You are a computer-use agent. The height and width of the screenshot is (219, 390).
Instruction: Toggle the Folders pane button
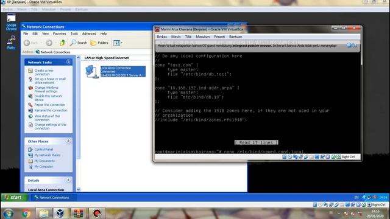99,43
